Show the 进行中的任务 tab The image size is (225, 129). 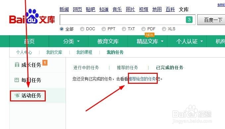86,67
